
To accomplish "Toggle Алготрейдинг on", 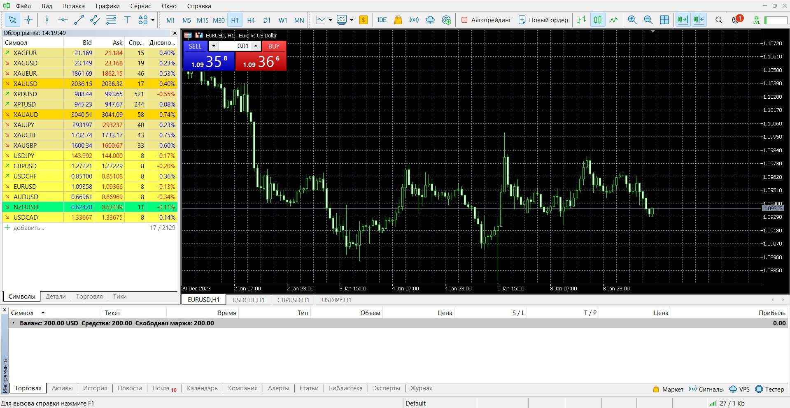I will (x=486, y=20).
